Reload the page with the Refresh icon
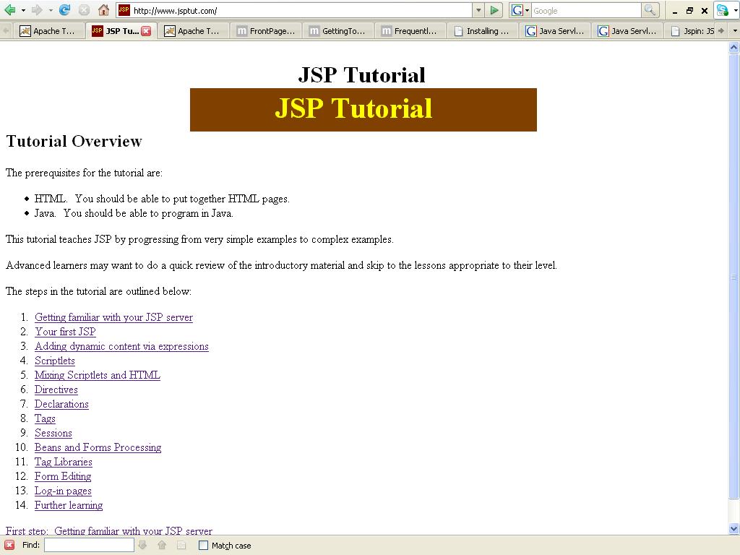This screenshot has height=555, width=740. pos(64,10)
